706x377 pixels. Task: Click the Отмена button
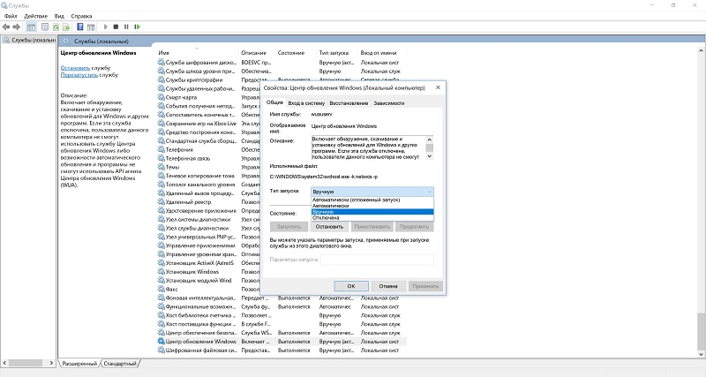tap(388, 286)
